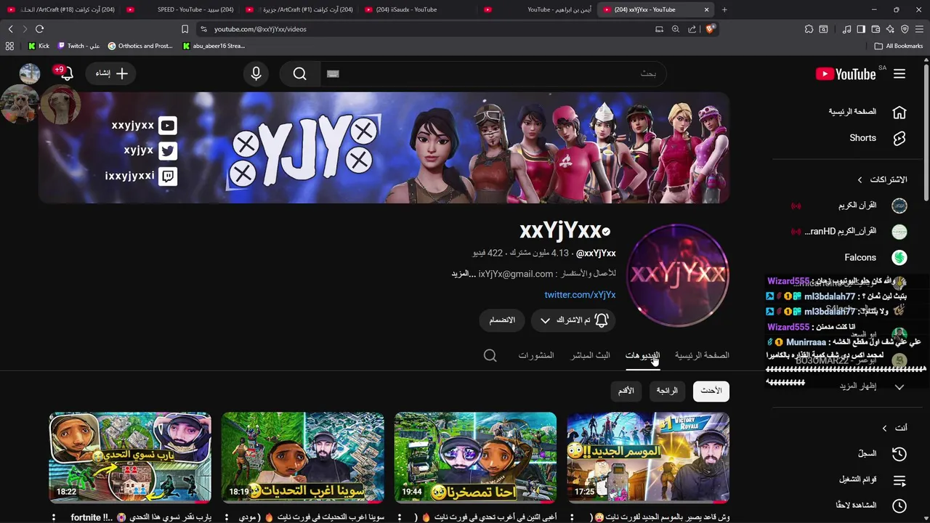Viewport: 930px width, 523px height.
Task: Click the zoom magnifier icon in address bar
Action: (x=675, y=29)
